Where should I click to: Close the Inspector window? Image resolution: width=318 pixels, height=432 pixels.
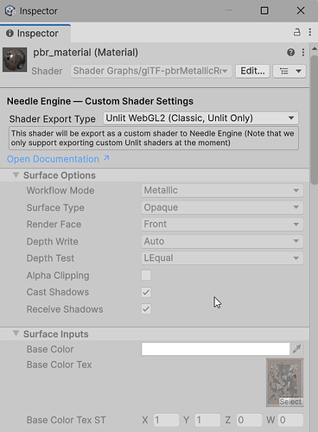[301, 10]
